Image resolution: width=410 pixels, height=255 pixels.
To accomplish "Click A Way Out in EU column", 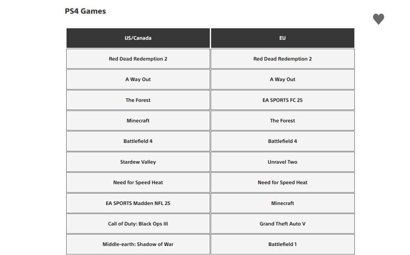I will (282, 79).
